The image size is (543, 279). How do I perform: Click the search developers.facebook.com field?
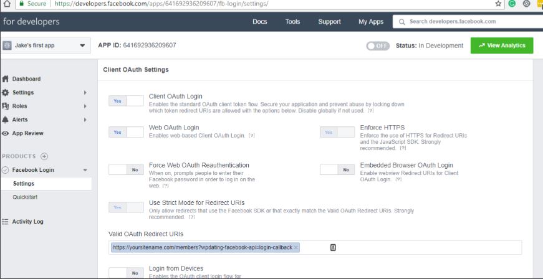tap(468, 22)
